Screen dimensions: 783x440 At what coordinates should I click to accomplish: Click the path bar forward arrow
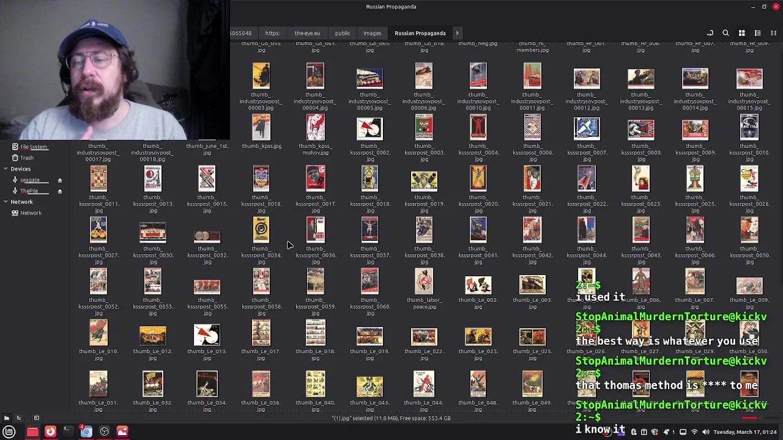pyautogui.click(x=457, y=33)
